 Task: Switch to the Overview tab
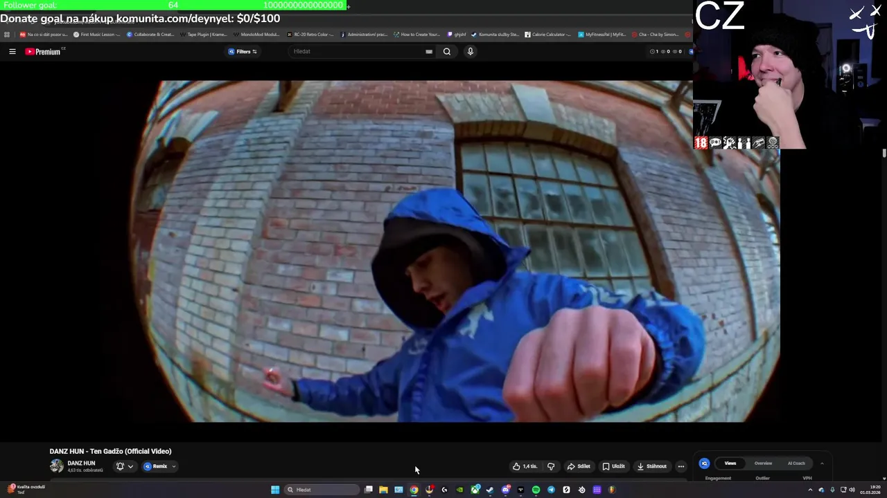[x=763, y=463]
